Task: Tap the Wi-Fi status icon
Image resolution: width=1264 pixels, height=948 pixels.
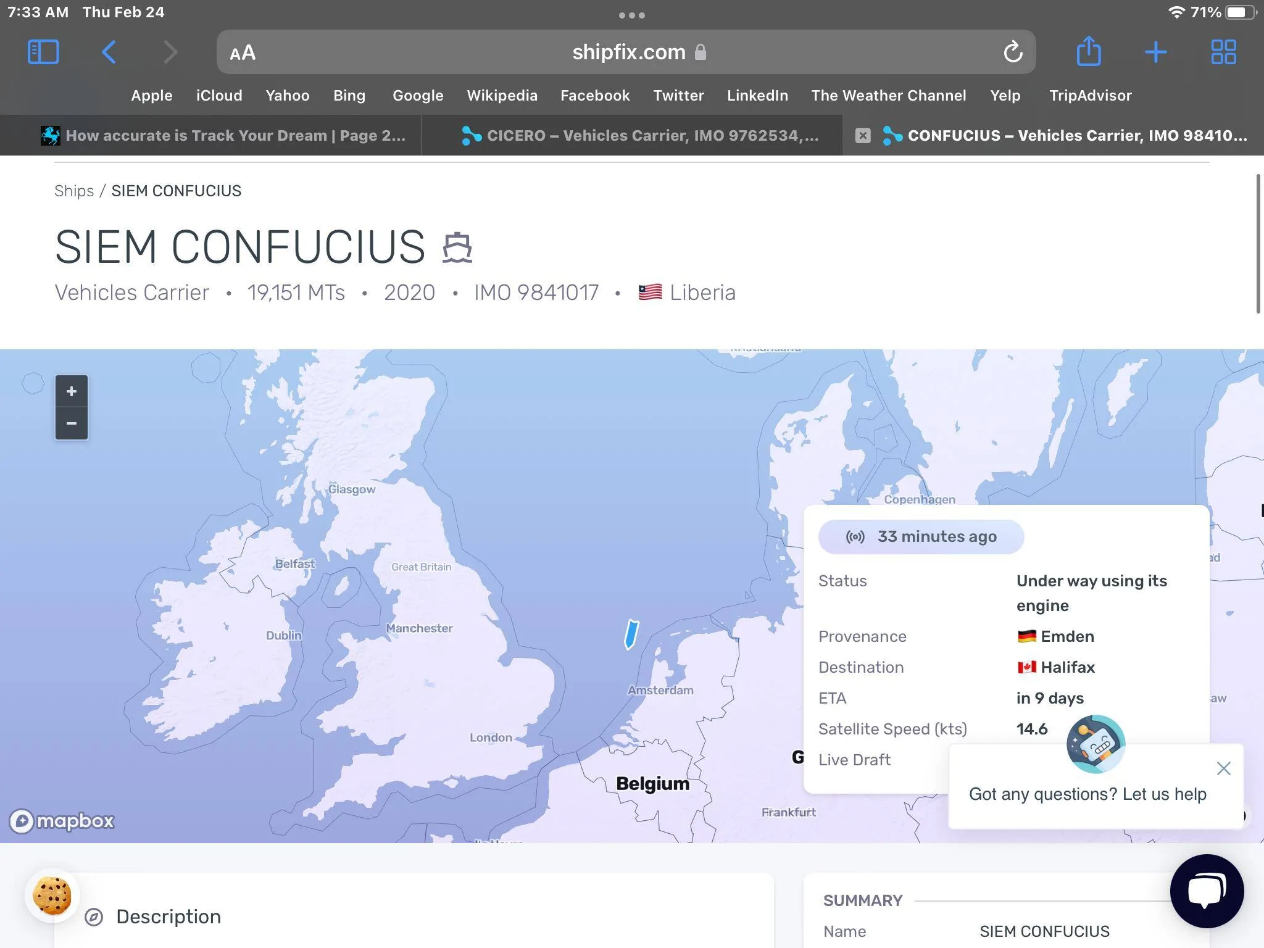Action: [x=1176, y=12]
